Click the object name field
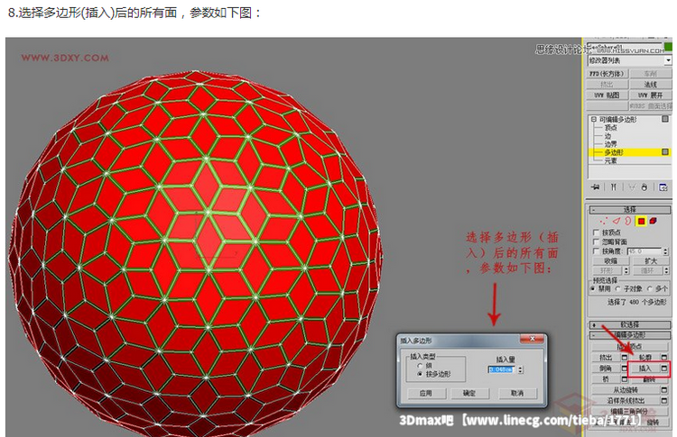 pyautogui.click(x=626, y=47)
